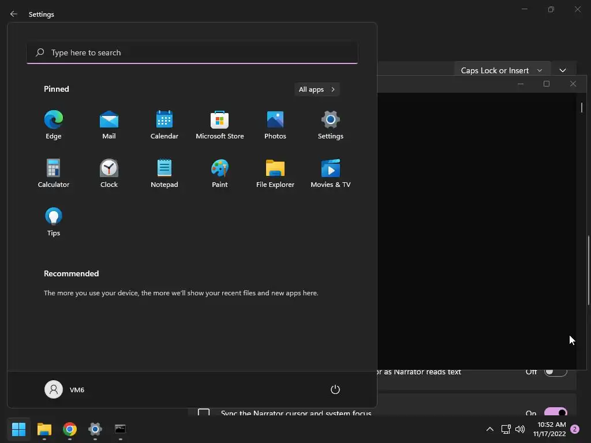The height and width of the screenshot is (443, 591).
Task: Open the Tips app
Action: tap(54, 222)
